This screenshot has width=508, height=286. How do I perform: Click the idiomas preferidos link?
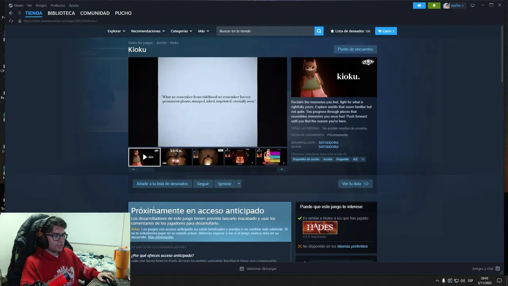point(352,246)
